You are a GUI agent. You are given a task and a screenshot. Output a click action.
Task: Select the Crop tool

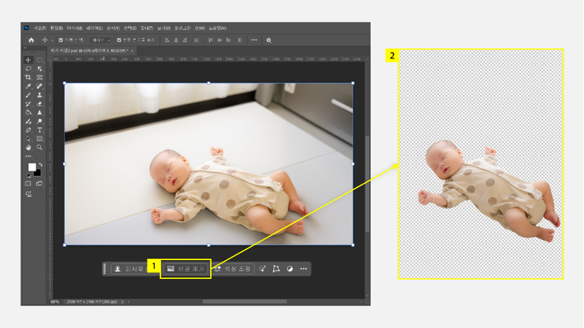coord(28,78)
